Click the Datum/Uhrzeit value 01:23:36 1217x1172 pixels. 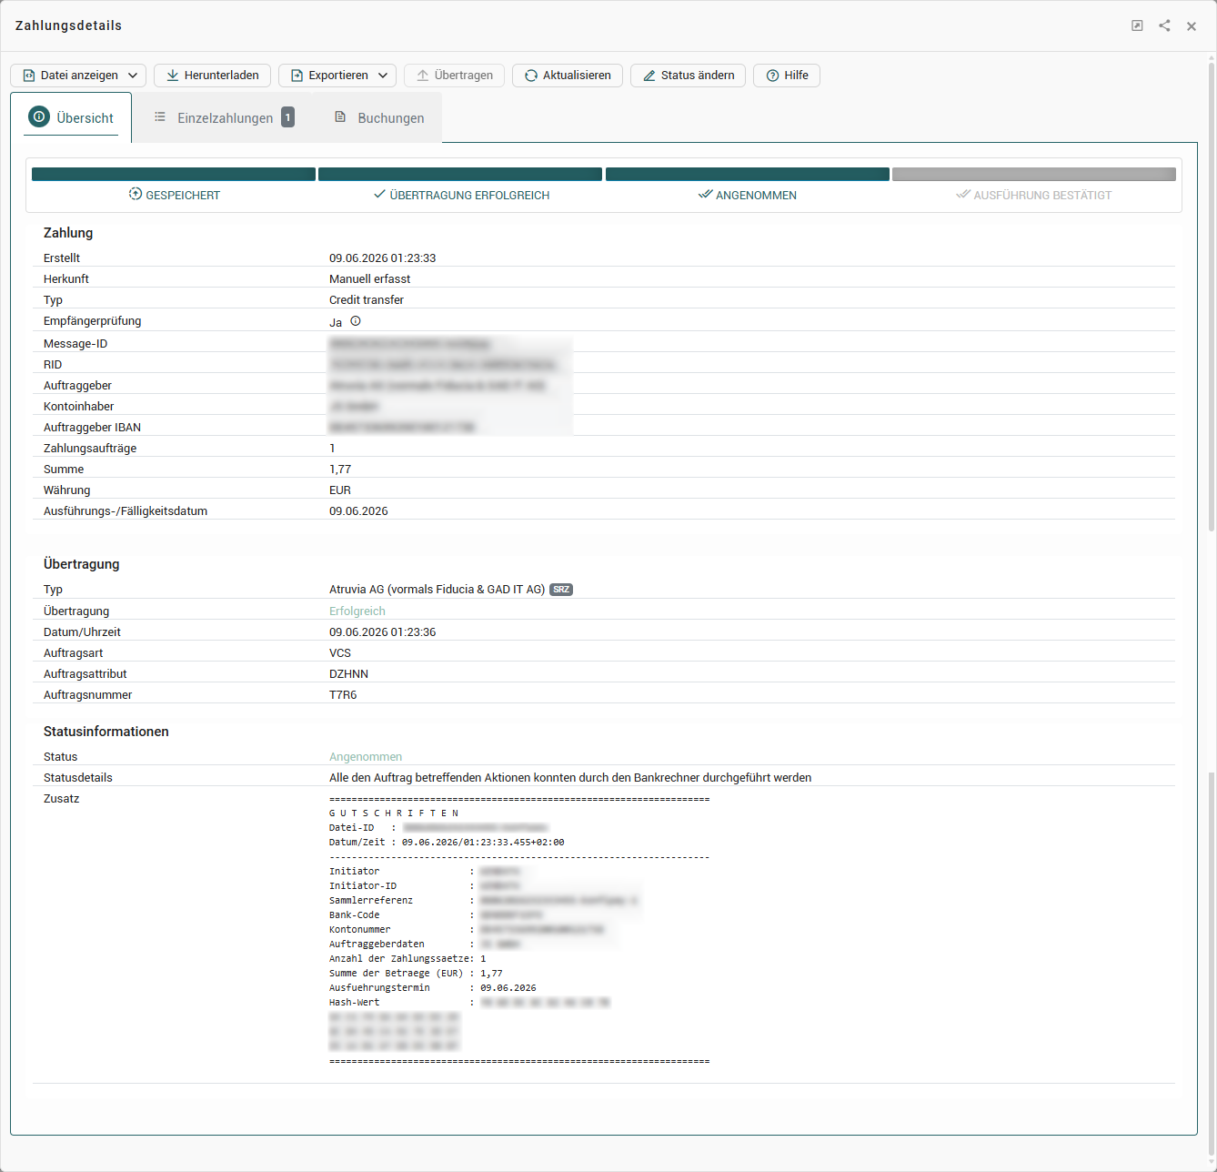382,632
